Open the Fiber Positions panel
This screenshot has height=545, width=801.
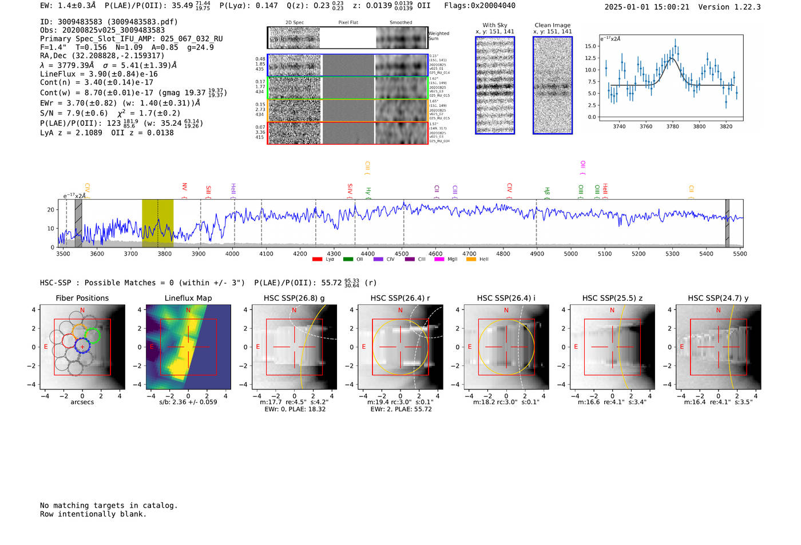82,347
